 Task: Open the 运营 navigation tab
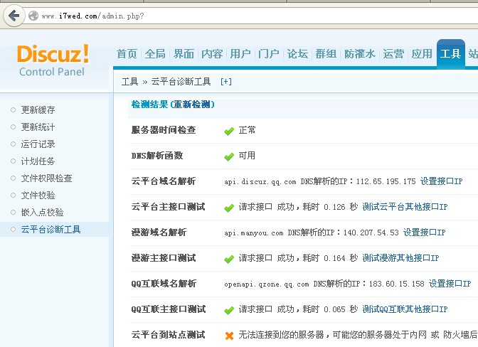393,54
